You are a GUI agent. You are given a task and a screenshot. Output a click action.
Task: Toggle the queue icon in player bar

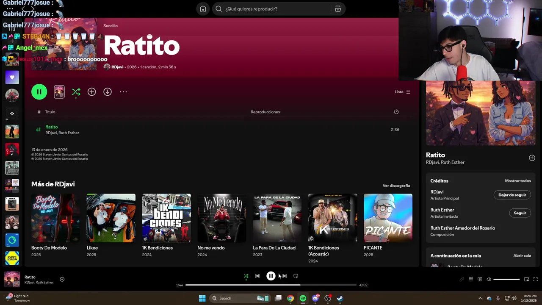[470, 280]
